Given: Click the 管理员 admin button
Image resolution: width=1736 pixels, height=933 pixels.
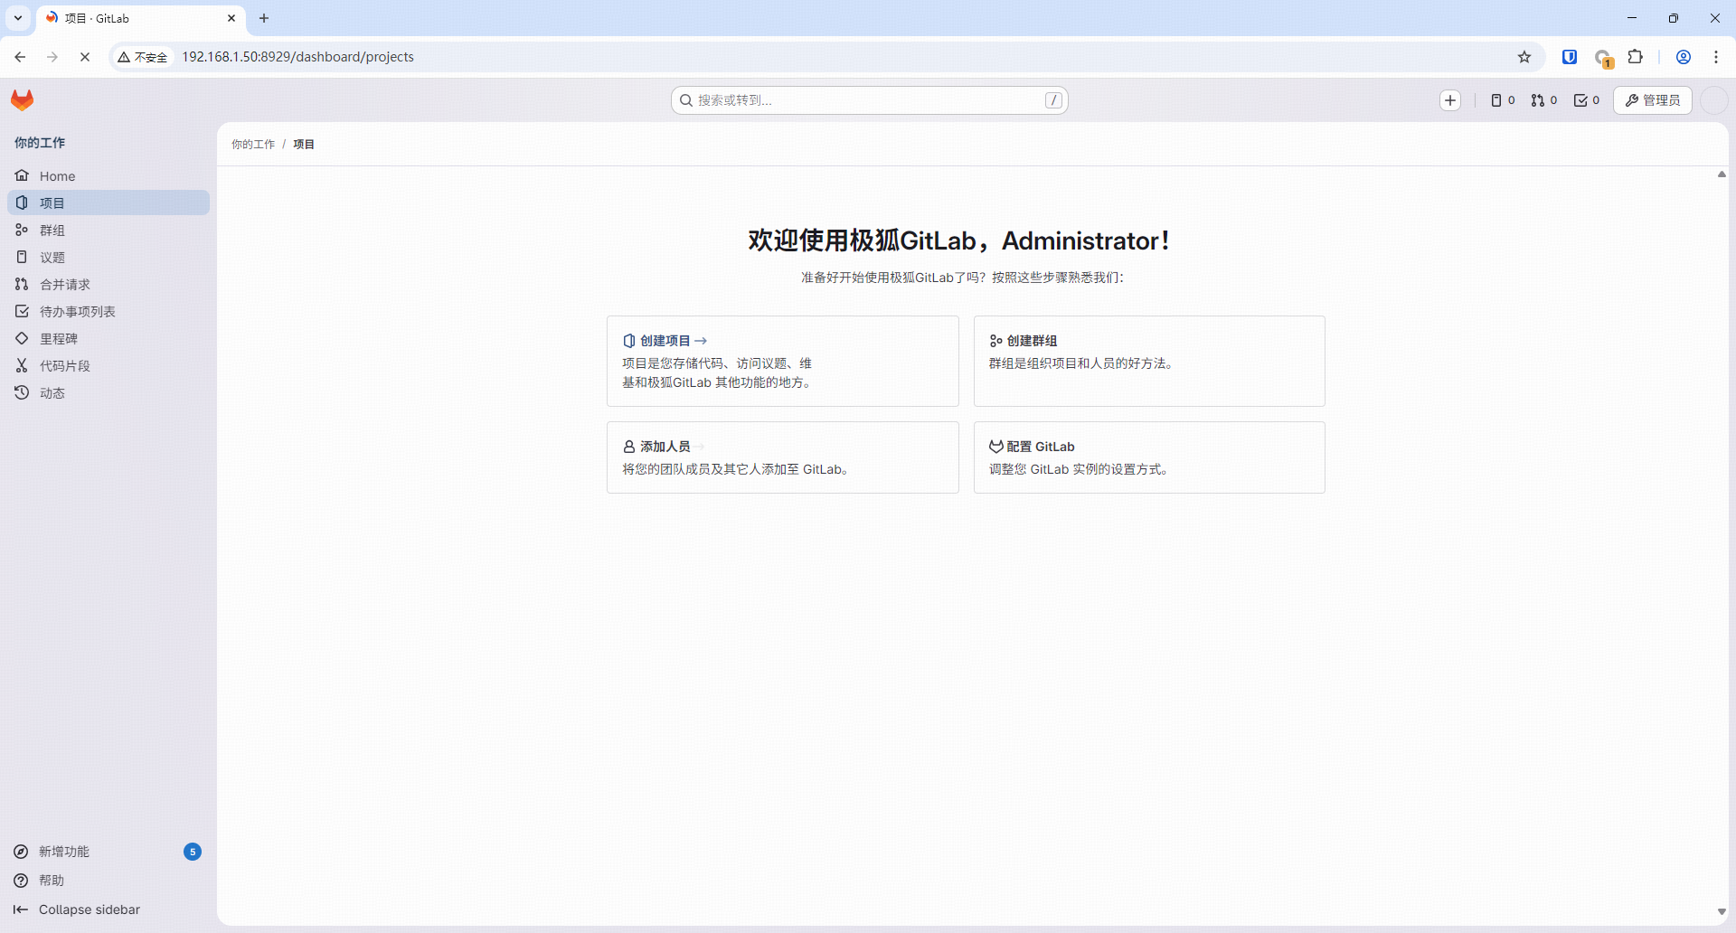Looking at the screenshot, I should coord(1653,100).
